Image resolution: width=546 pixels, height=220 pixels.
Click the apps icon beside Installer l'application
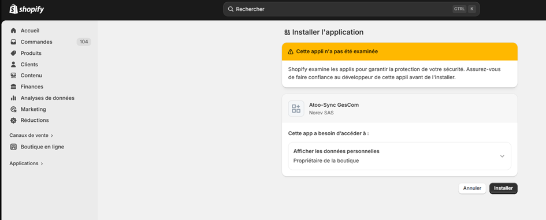(287, 32)
